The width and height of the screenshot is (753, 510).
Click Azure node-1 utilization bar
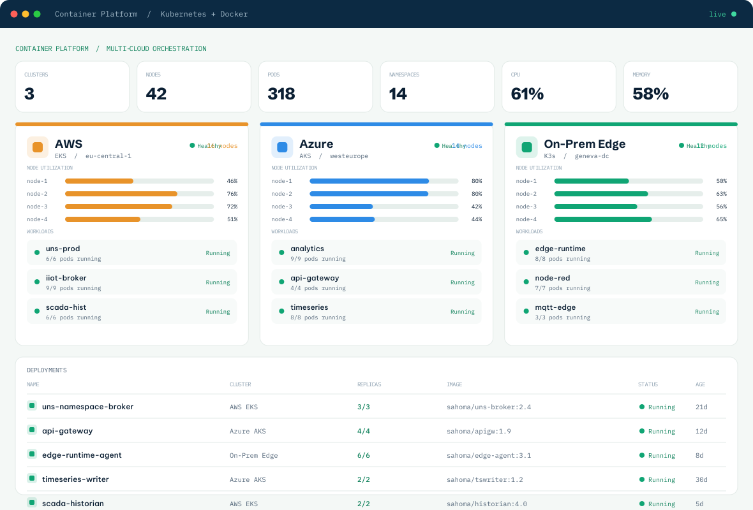click(384, 181)
